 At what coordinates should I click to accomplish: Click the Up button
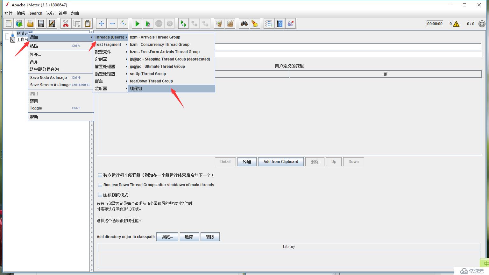point(334,162)
